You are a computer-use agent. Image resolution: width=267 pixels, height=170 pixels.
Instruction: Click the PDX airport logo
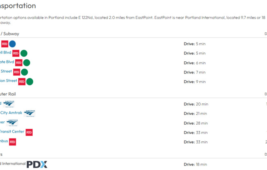37,164
